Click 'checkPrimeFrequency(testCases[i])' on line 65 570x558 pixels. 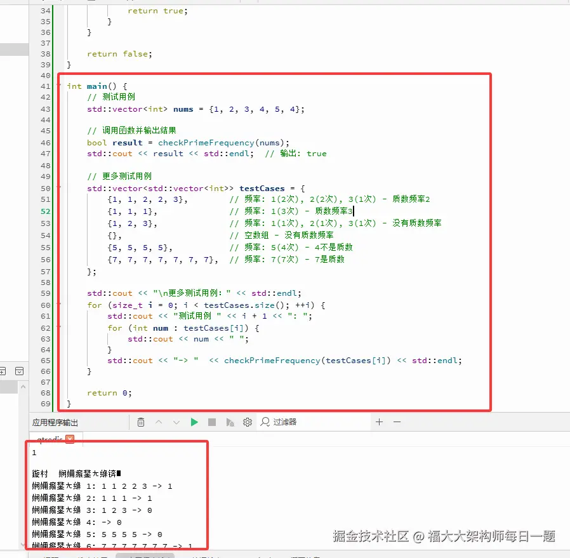click(307, 361)
